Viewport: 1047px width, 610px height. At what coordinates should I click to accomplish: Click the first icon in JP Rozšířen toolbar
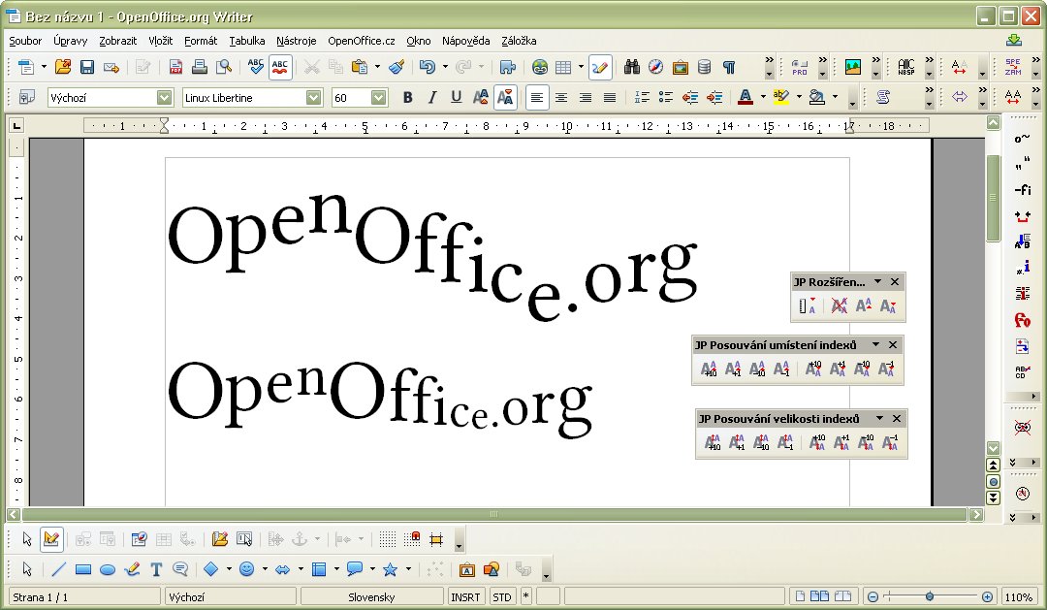pyautogui.click(x=807, y=306)
